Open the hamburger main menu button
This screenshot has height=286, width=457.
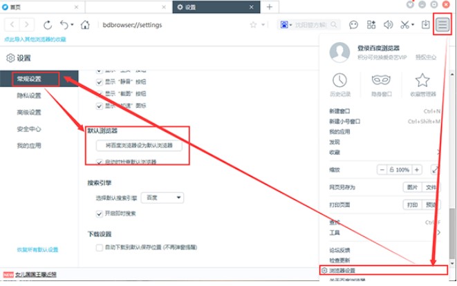pyautogui.click(x=442, y=24)
